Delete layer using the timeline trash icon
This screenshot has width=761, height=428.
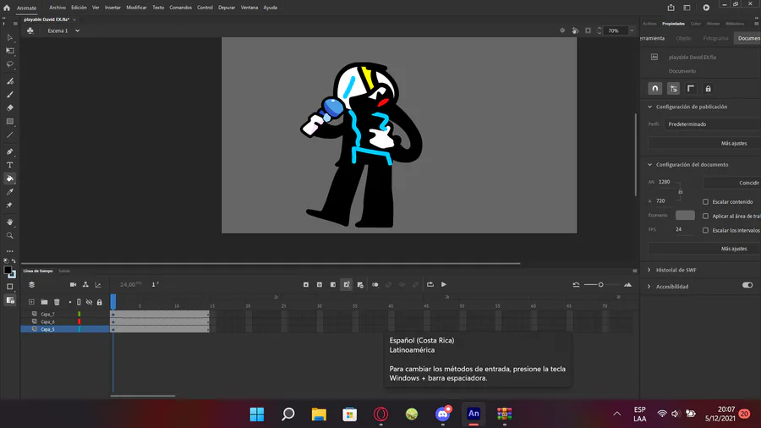point(57,302)
